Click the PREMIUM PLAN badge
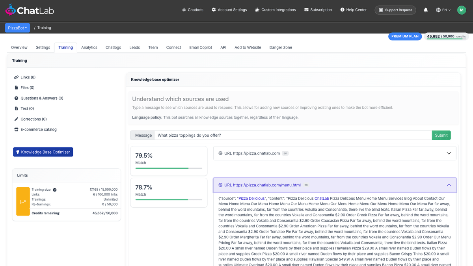 click(x=405, y=36)
